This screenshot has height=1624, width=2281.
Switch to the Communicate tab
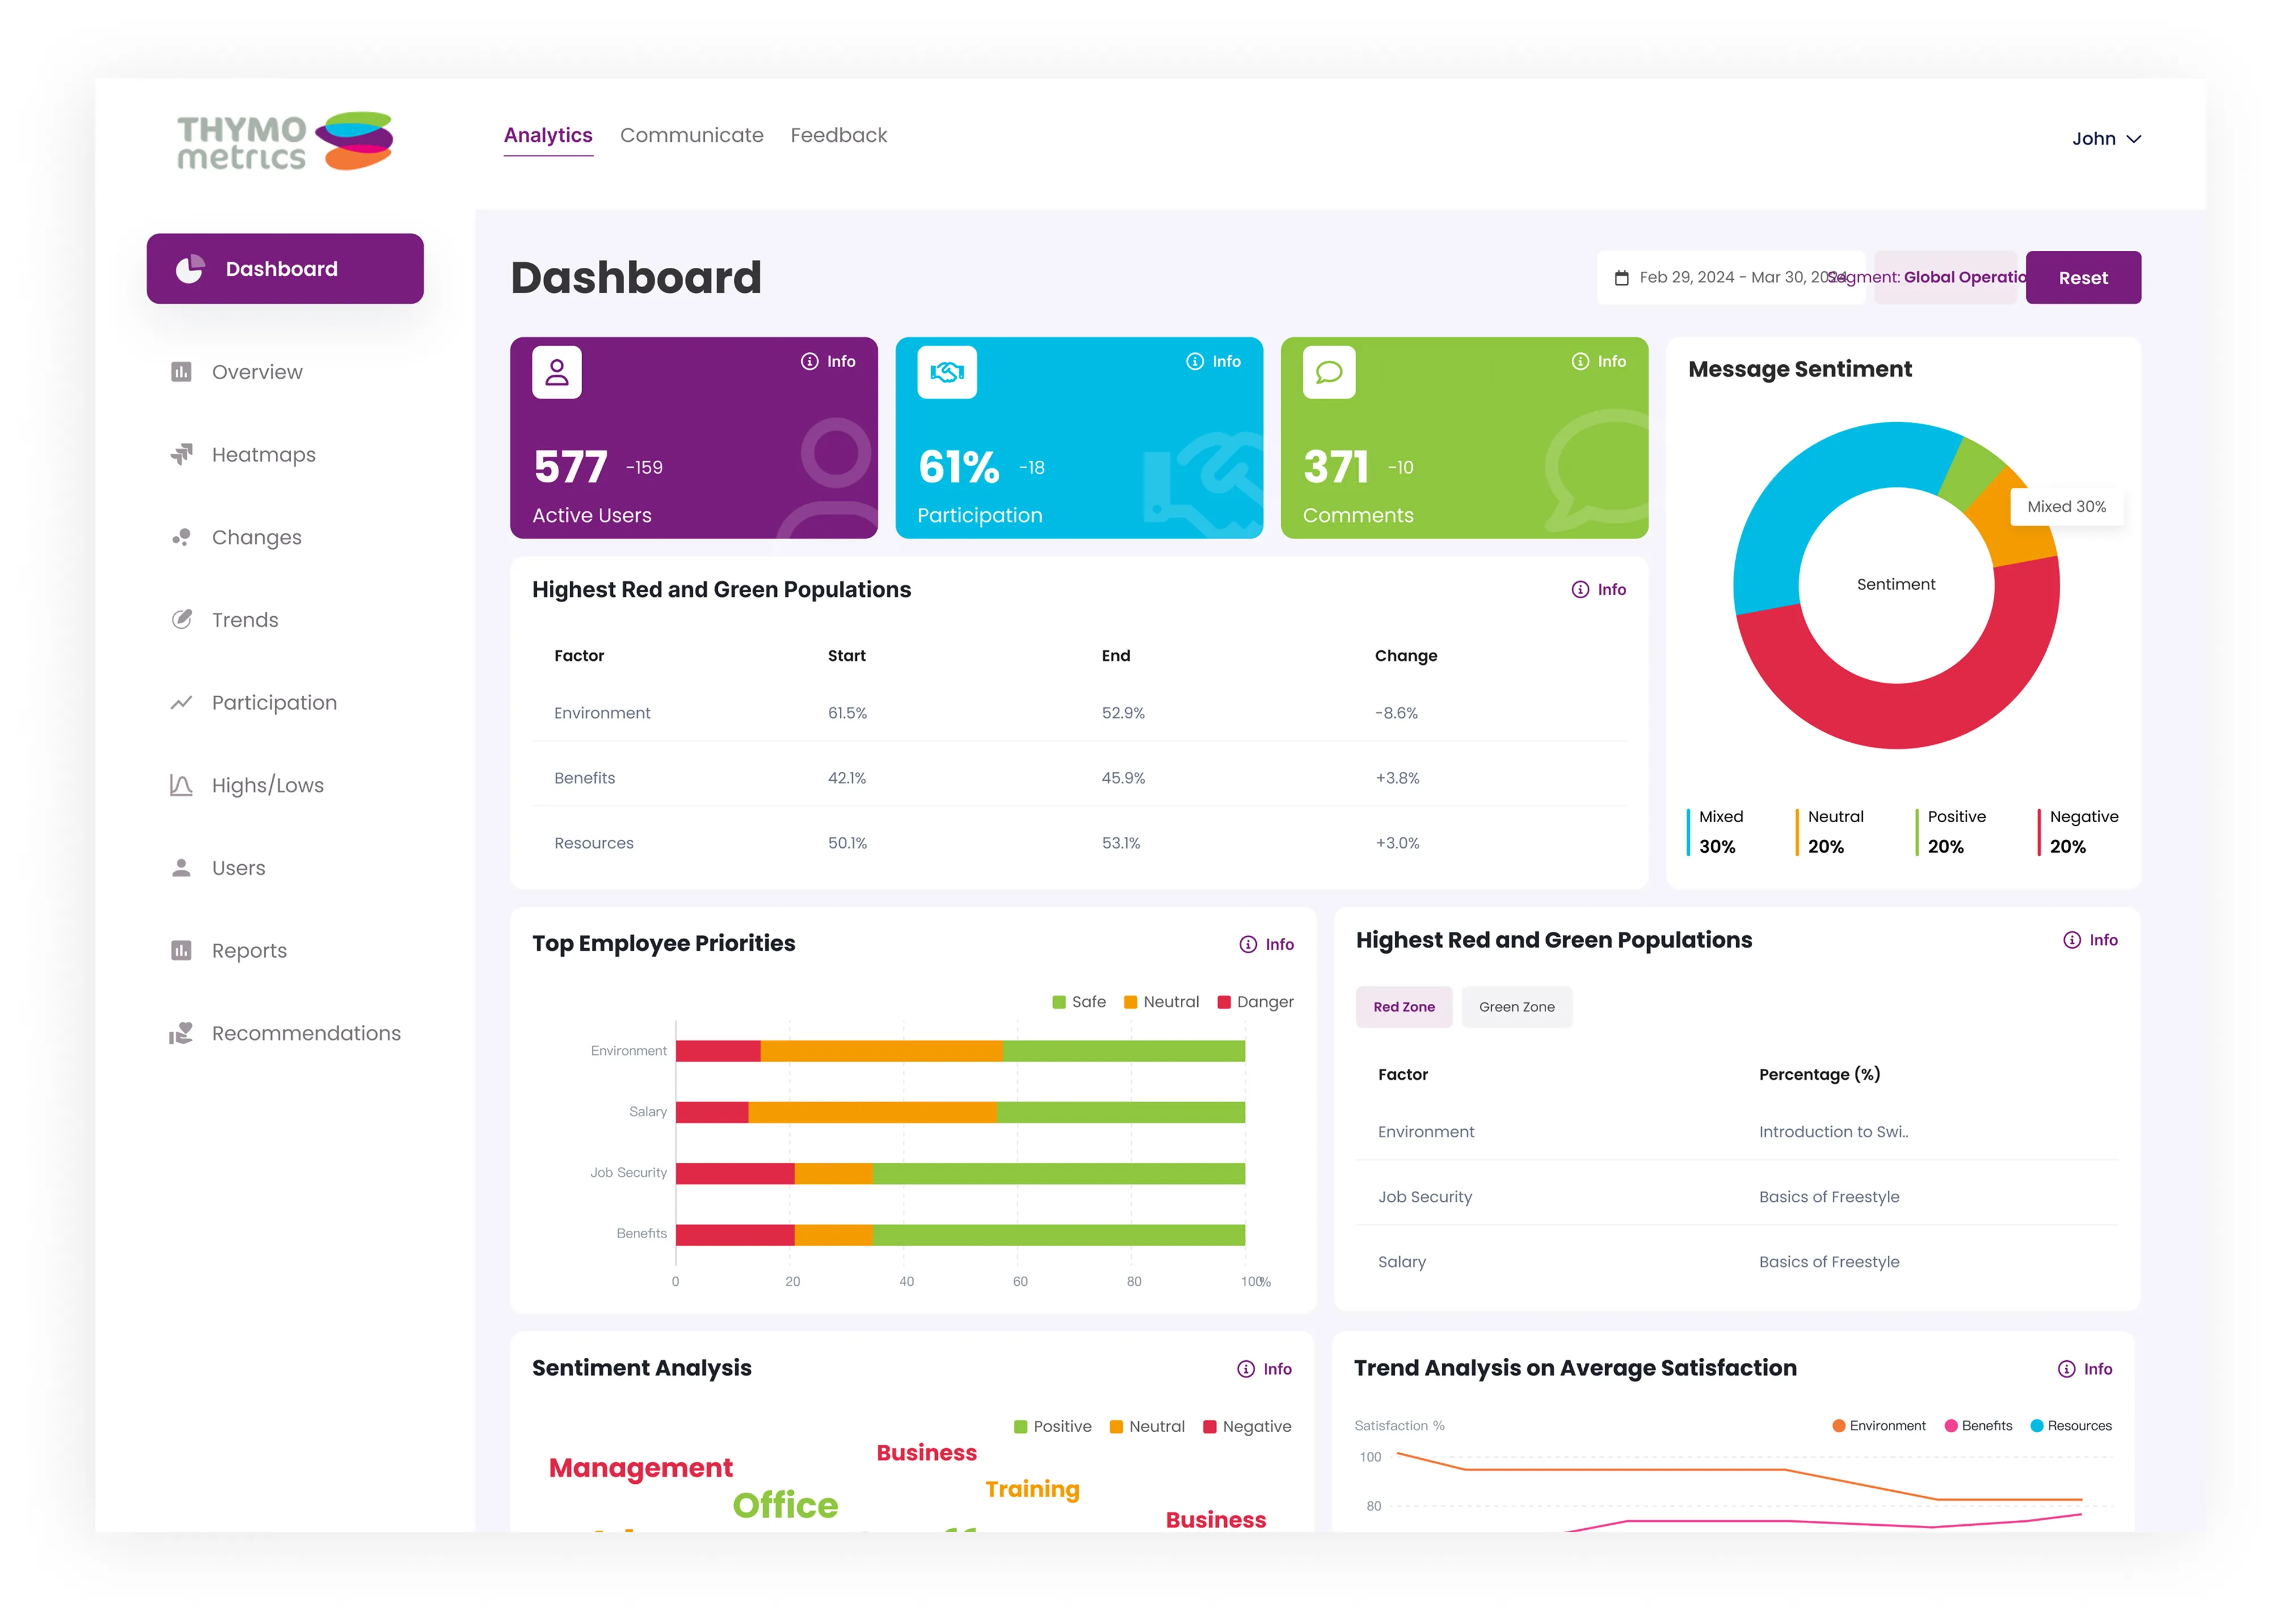[691, 135]
